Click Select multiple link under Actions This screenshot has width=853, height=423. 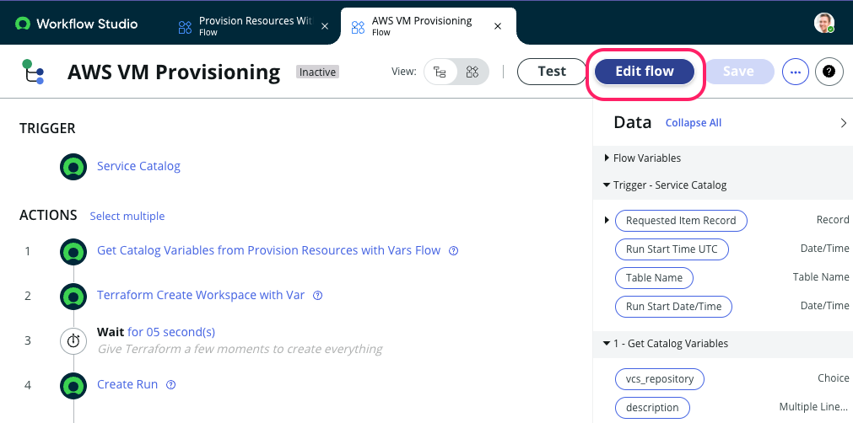[x=127, y=216]
